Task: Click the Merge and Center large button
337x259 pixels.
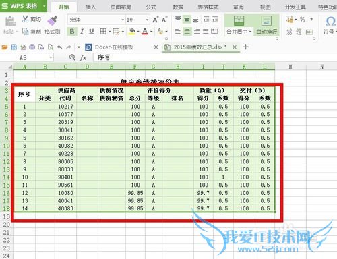Action: 239,21
